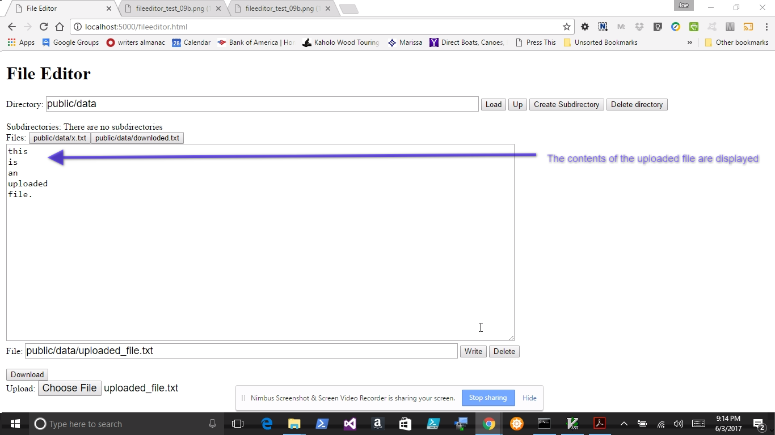Open the Other bookmarks folder

736,42
